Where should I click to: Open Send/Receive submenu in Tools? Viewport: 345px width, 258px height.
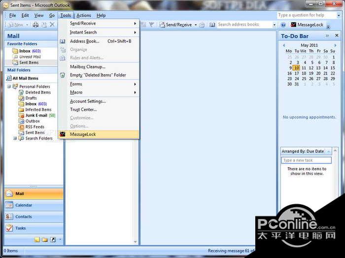[99, 23]
